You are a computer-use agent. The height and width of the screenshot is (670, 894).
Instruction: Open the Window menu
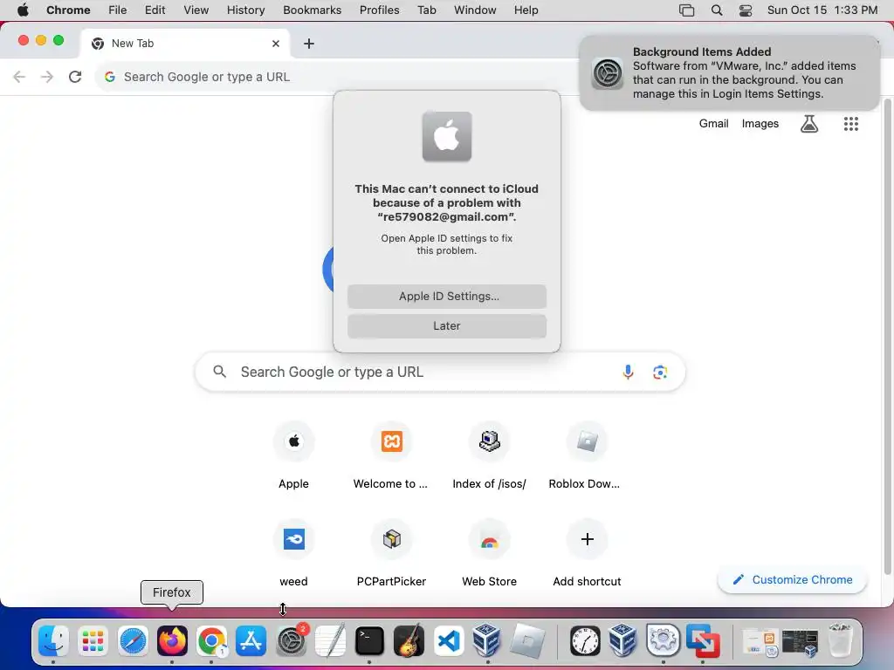[475, 10]
